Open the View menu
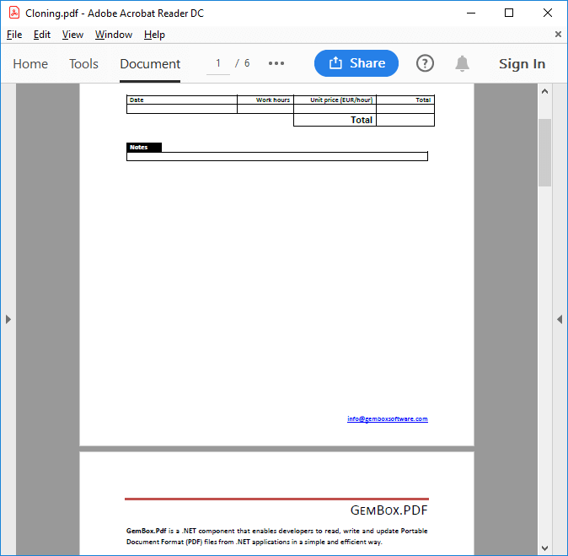This screenshot has height=556, width=568. 72,35
